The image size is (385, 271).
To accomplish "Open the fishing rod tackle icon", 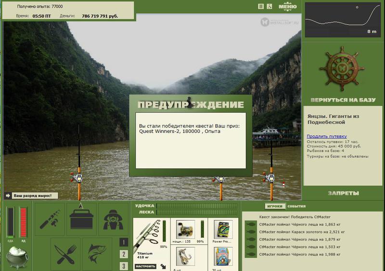I will coord(50,219).
